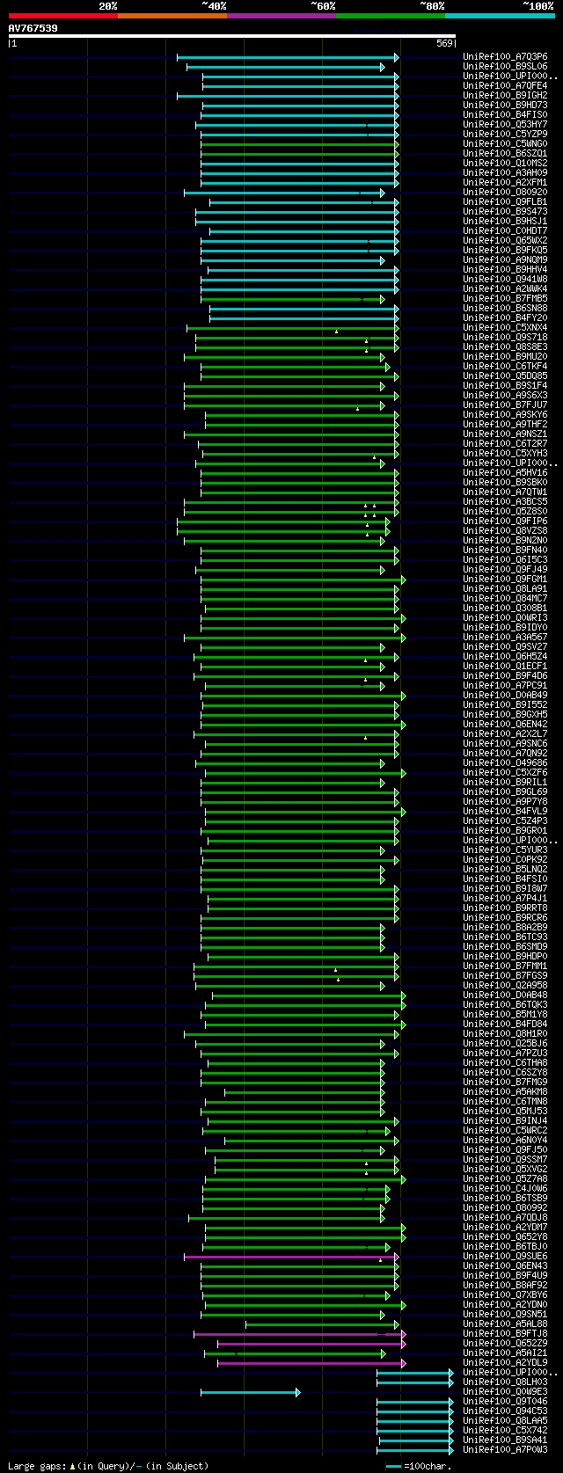The height and width of the screenshot is (1473, 563).
Task: Click the Large gaps legend text
Action: click(109, 1466)
